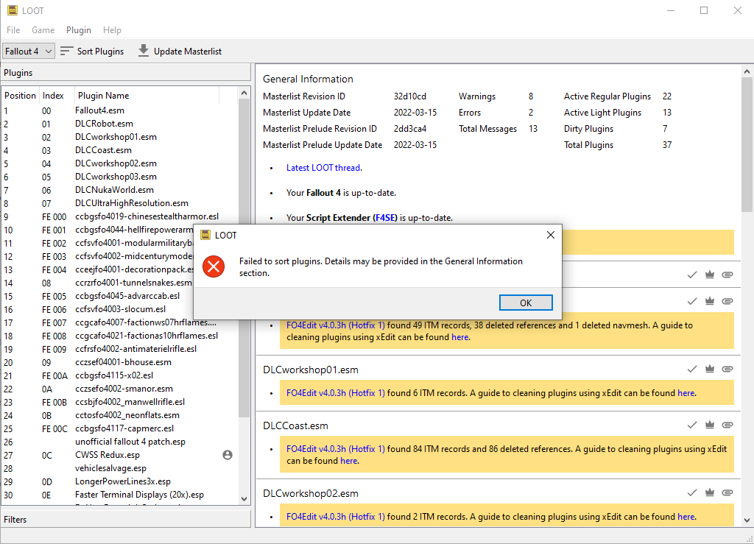
Task: Click the user metadata icon beside CWSS Redux.esp
Action: 228,455
